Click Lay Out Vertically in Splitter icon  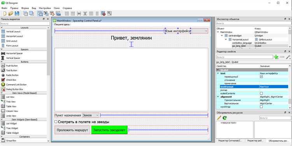click(x=85, y=13)
